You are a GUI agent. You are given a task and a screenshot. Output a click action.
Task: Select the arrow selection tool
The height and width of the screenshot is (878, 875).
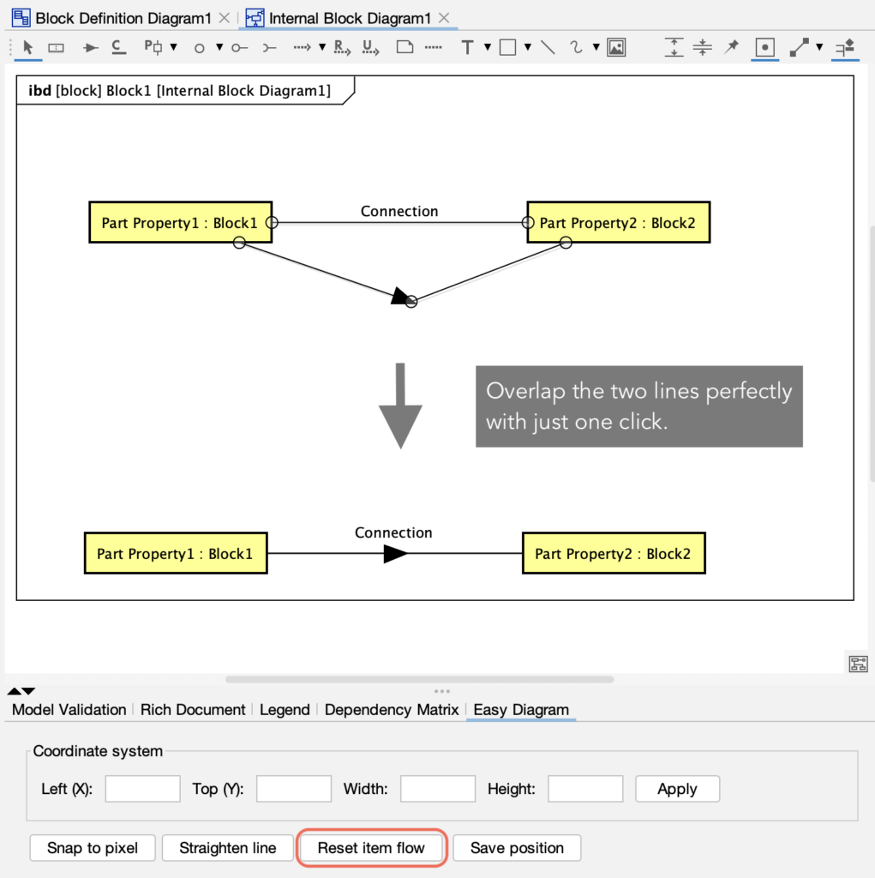click(x=27, y=48)
